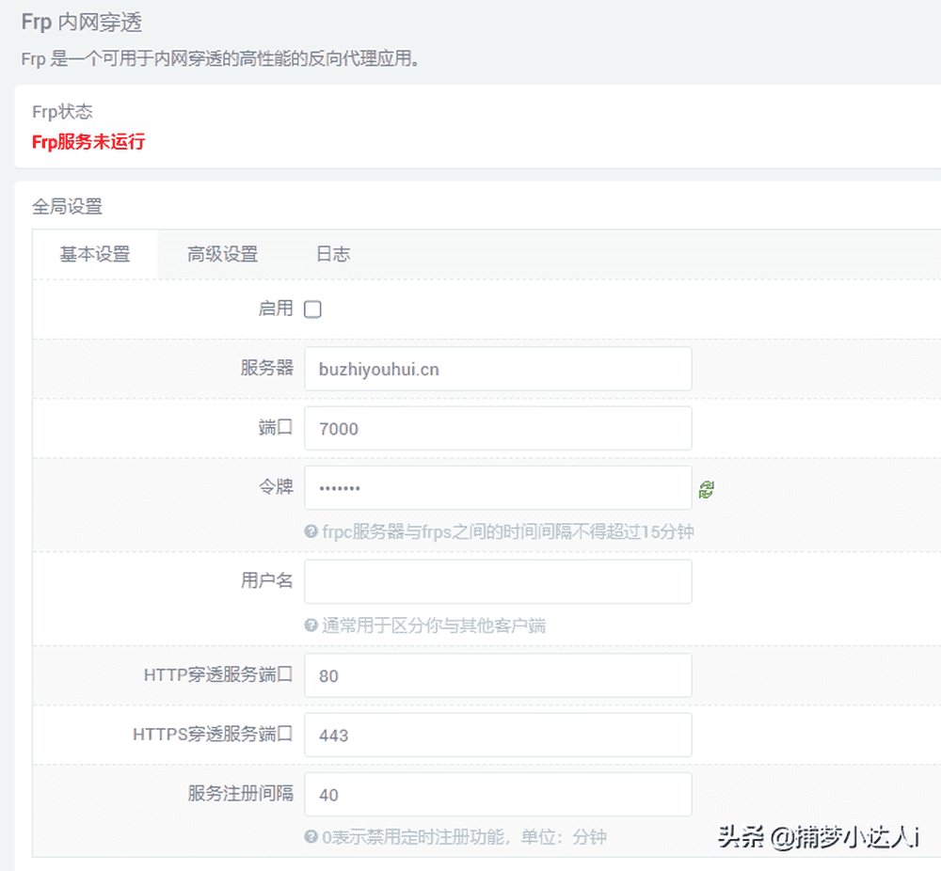Select the HTTP穿透服务端口 field showing 80
The width and height of the screenshot is (941, 871).
(498, 674)
